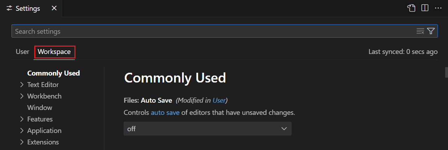
Task: Split the editor to the right
Action: (425, 8)
